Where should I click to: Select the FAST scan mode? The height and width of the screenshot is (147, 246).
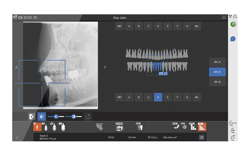tap(184, 127)
